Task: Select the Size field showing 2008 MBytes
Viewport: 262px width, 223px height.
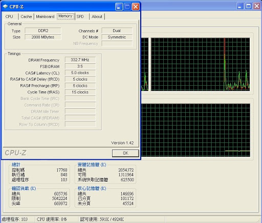Action: pos(43,37)
